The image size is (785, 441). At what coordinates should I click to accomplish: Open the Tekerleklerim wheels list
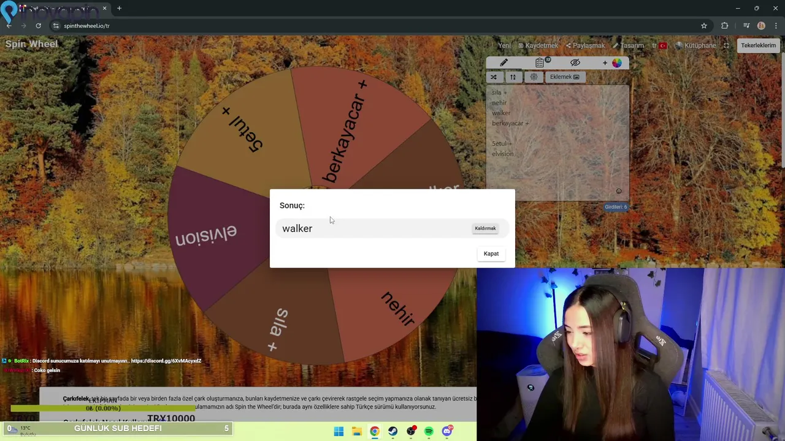(x=758, y=45)
